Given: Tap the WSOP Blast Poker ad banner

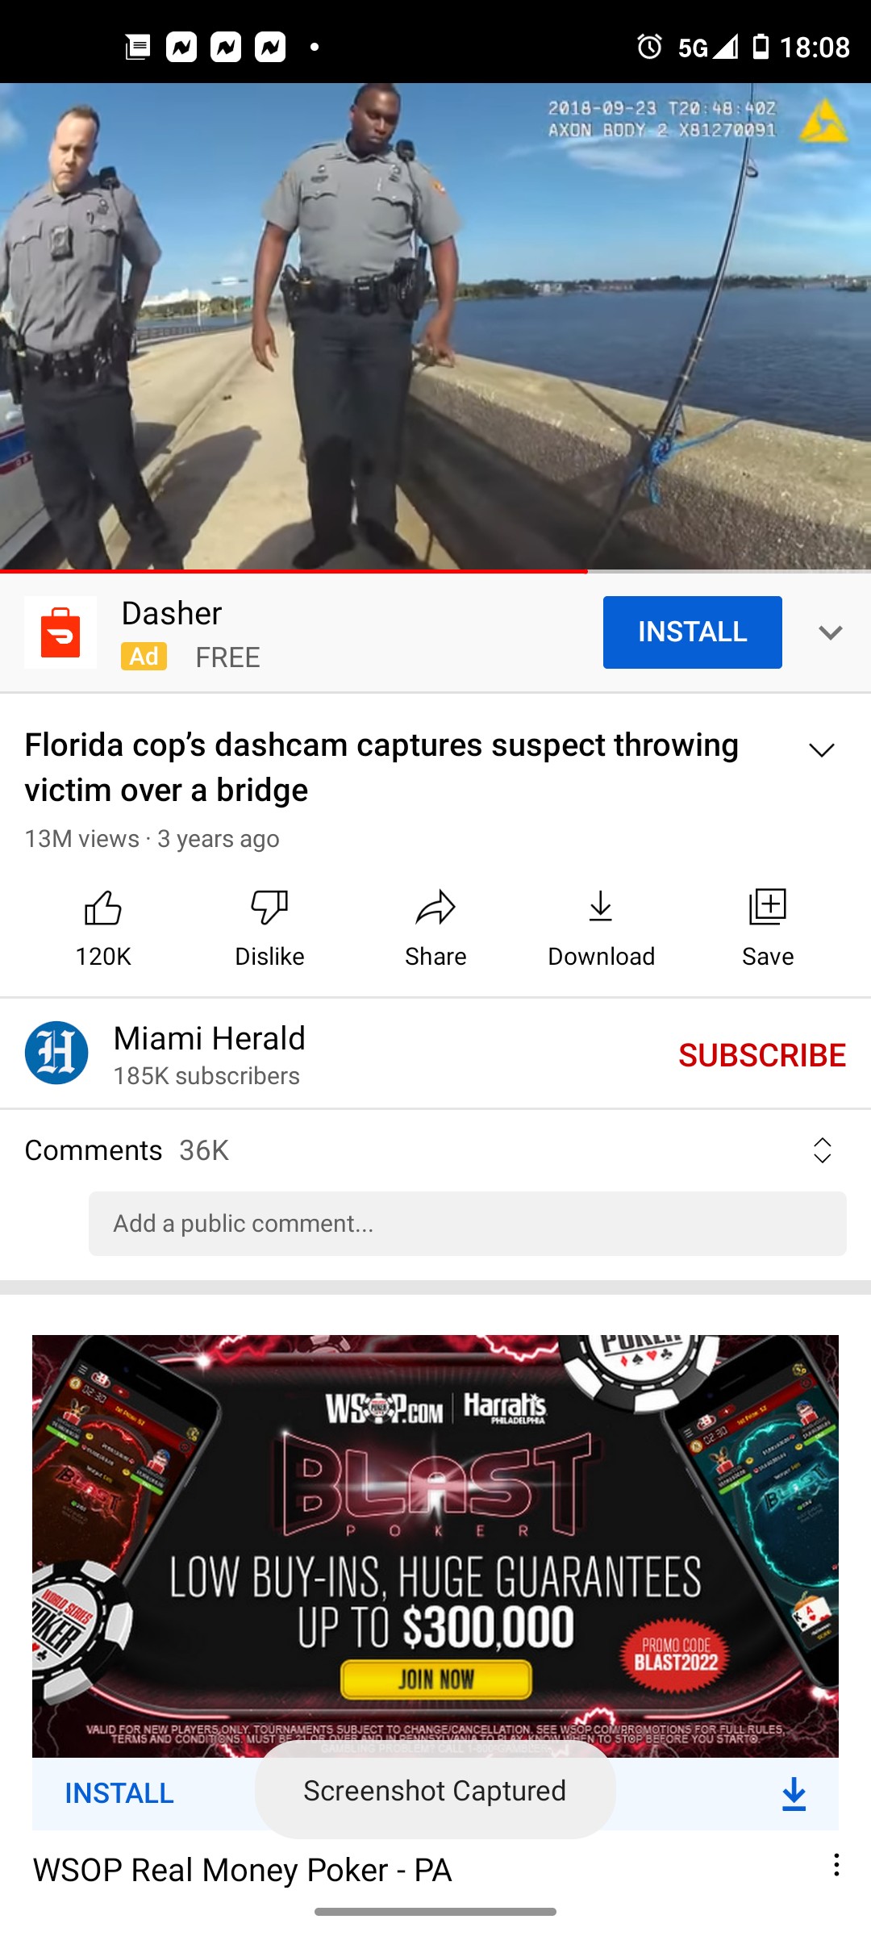Looking at the screenshot, I should [x=435, y=1546].
